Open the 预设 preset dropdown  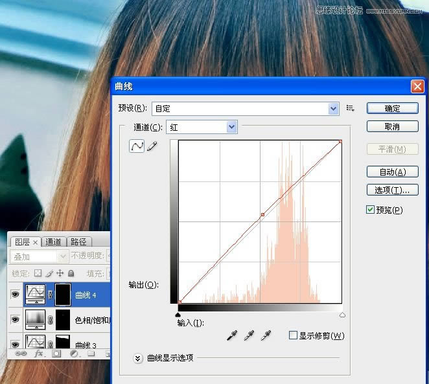tap(334, 109)
